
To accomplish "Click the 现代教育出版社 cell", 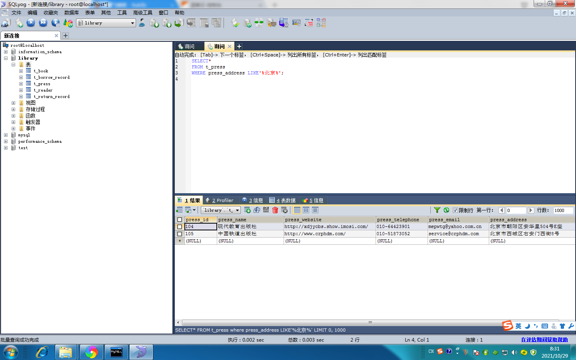I will coord(250,227).
